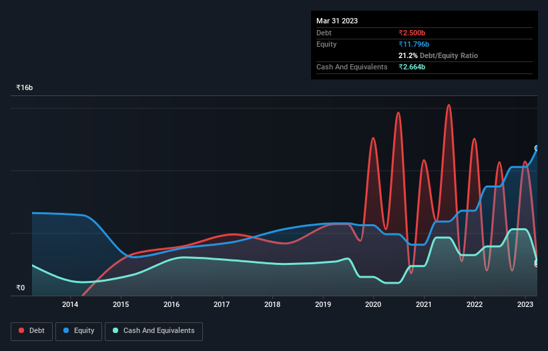Toggle Cash And Equivalents legend button
548x351 pixels.
(x=154, y=331)
